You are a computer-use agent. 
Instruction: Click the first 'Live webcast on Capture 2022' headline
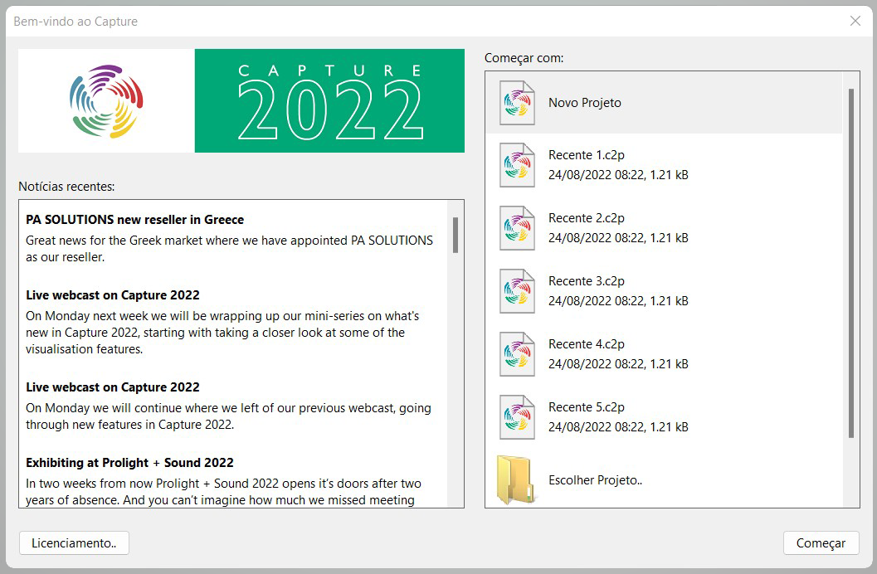112,295
